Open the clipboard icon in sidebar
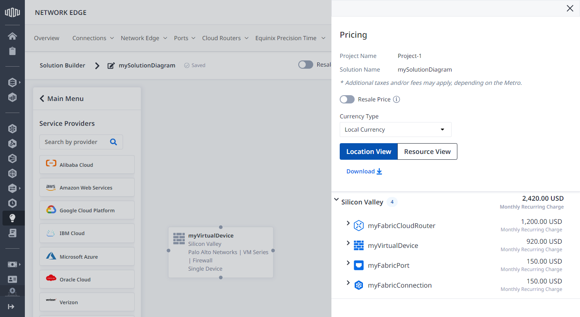580x317 pixels. click(x=12, y=51)
